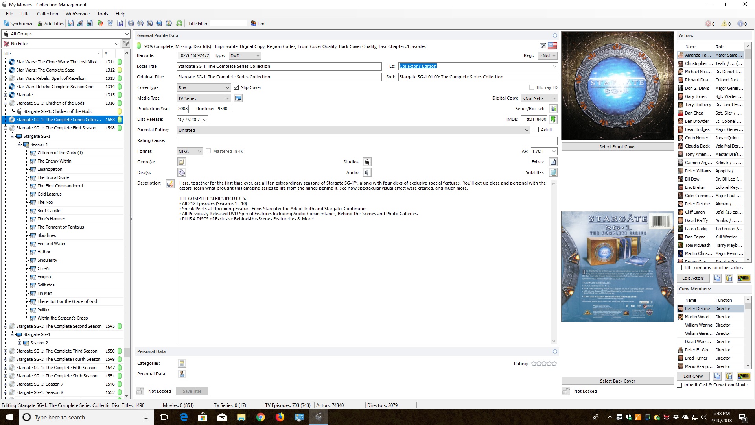This screenshot has width=755, height=425.
Task: Check the Adult checkbox
Action: 536,130
